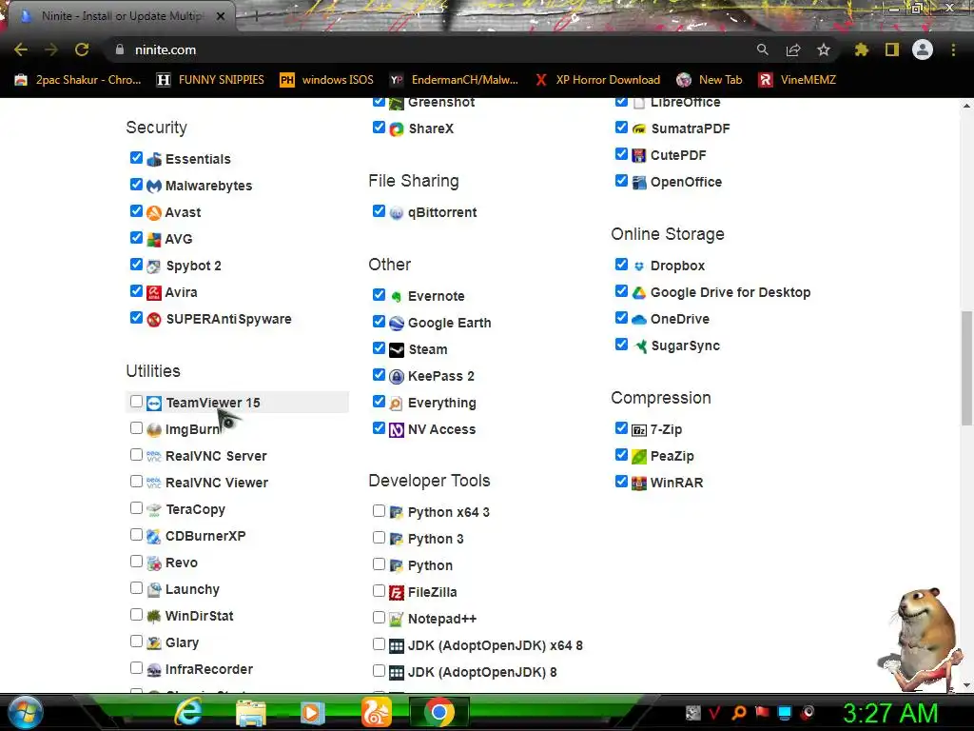
Task: Open the XP Horror Download bookmark
Action: 598,80
